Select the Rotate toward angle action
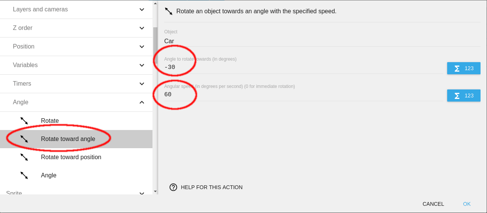The width and height of the screenshot is (487, 213). (x=68, y=139)
